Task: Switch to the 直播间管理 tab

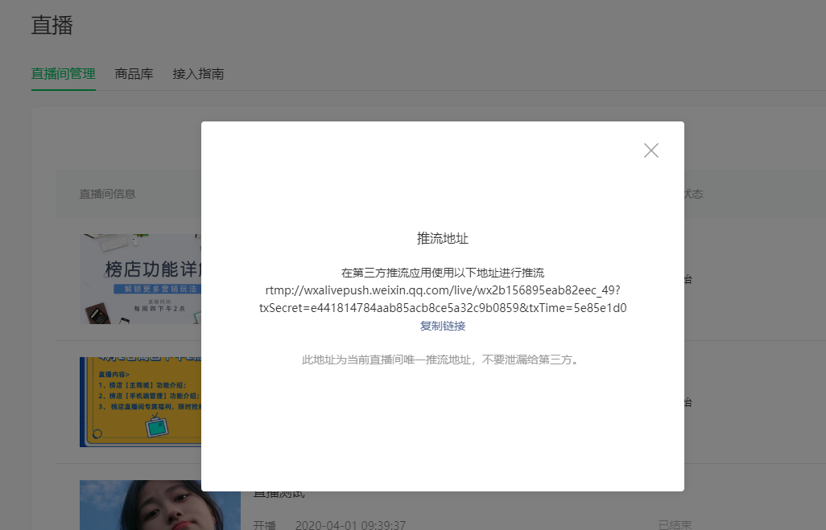Action: [64, 74]
